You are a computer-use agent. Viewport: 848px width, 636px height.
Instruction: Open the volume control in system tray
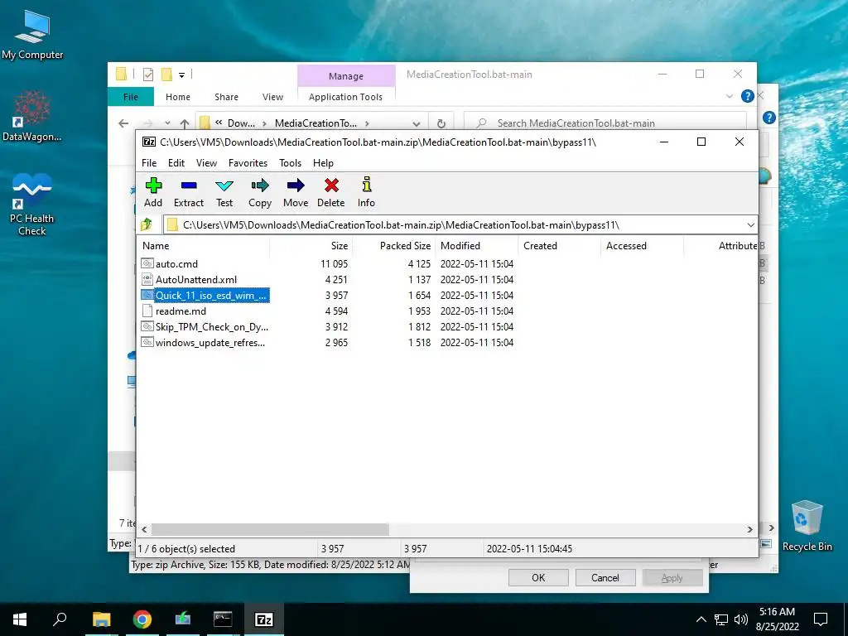(x=741, y=619)
